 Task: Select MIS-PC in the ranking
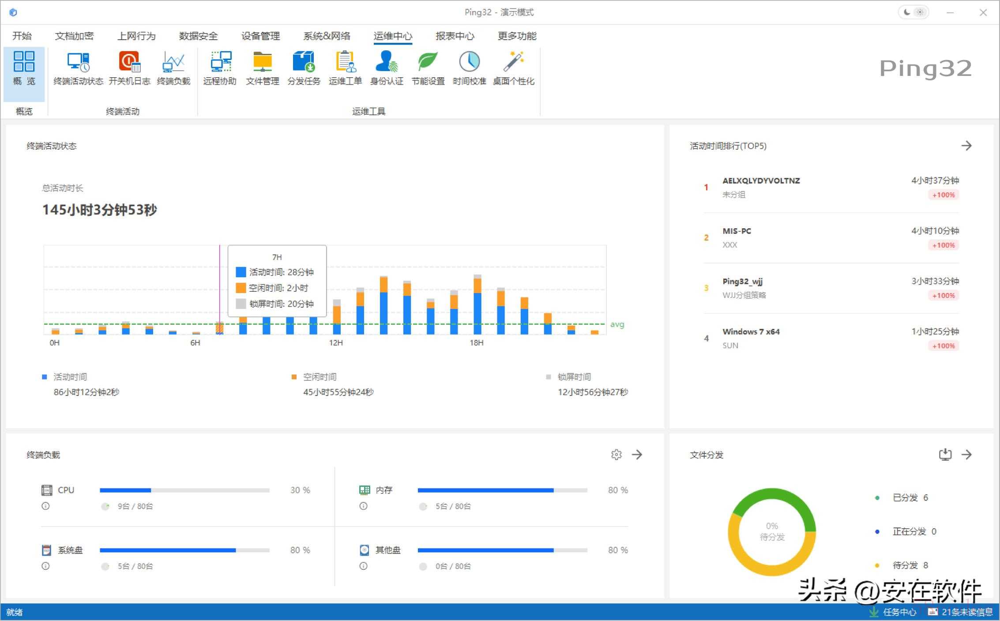coord(831,238)
